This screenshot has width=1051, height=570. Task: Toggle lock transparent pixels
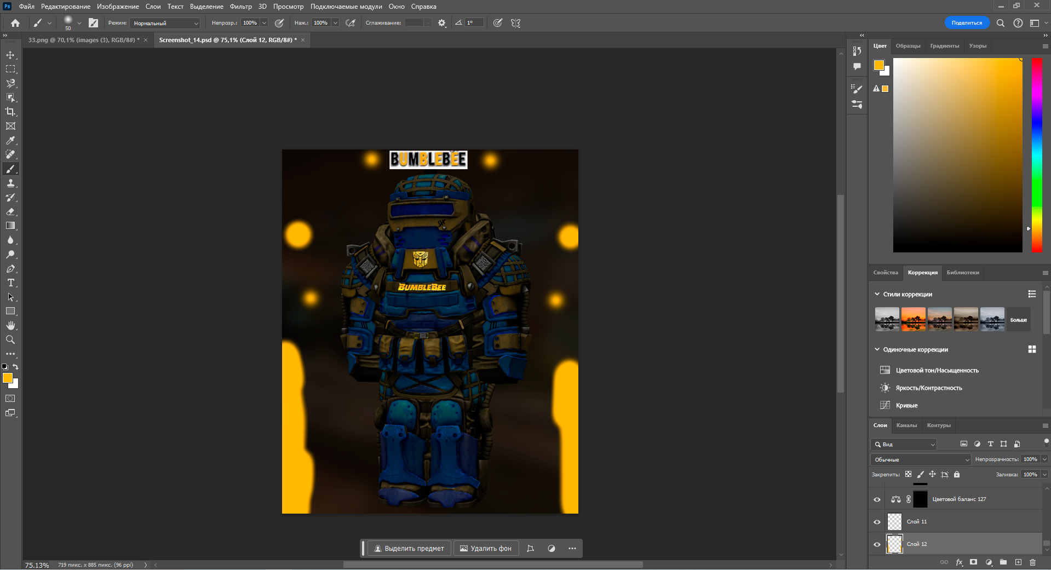(x=909, y=474)
